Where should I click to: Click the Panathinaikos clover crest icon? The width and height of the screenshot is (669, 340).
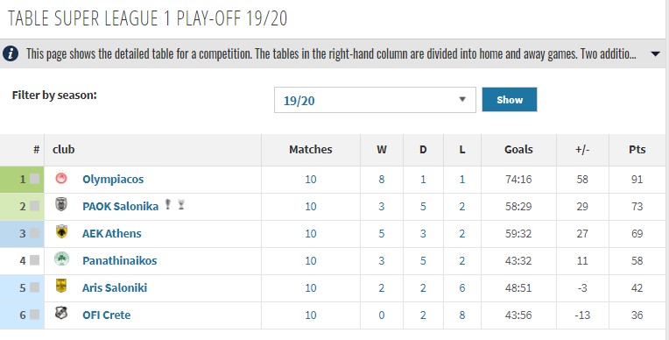click(61, 259)
